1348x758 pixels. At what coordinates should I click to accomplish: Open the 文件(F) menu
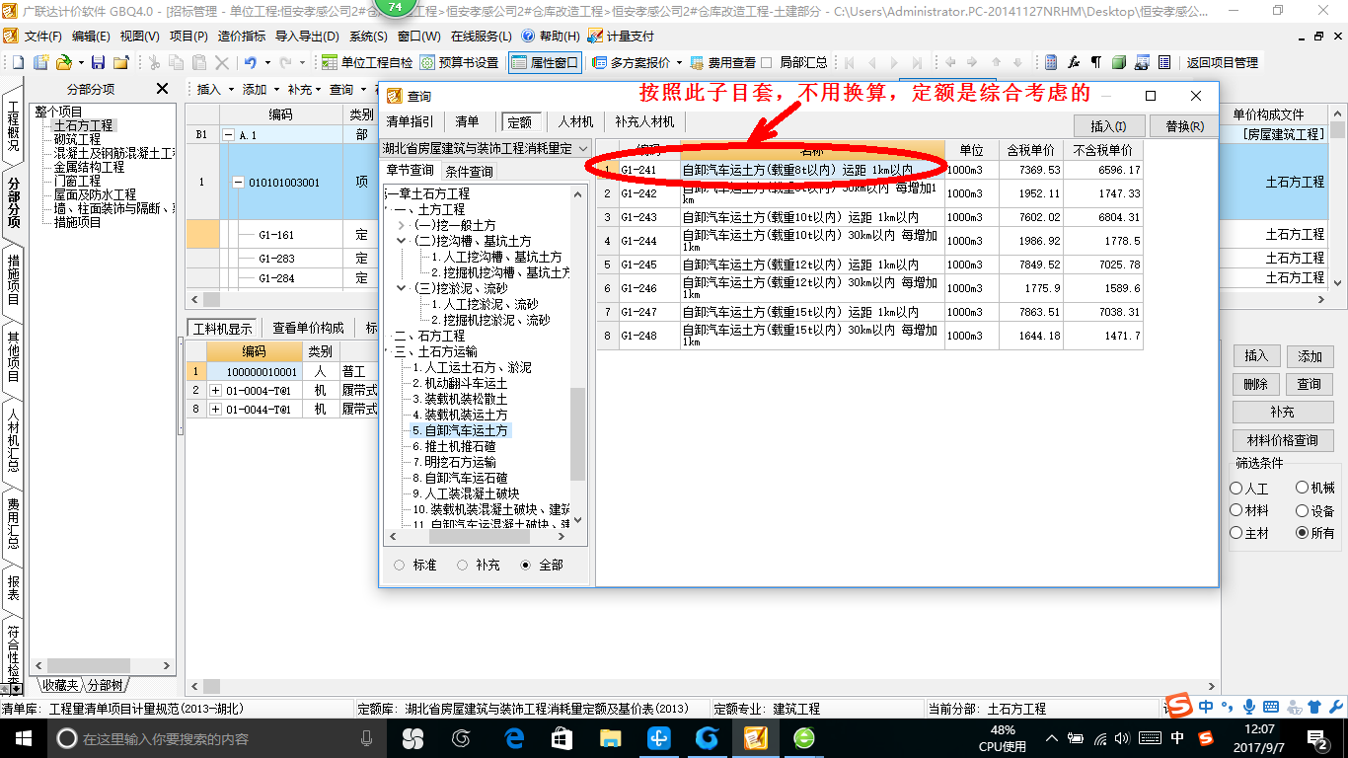tap(42, 37)
